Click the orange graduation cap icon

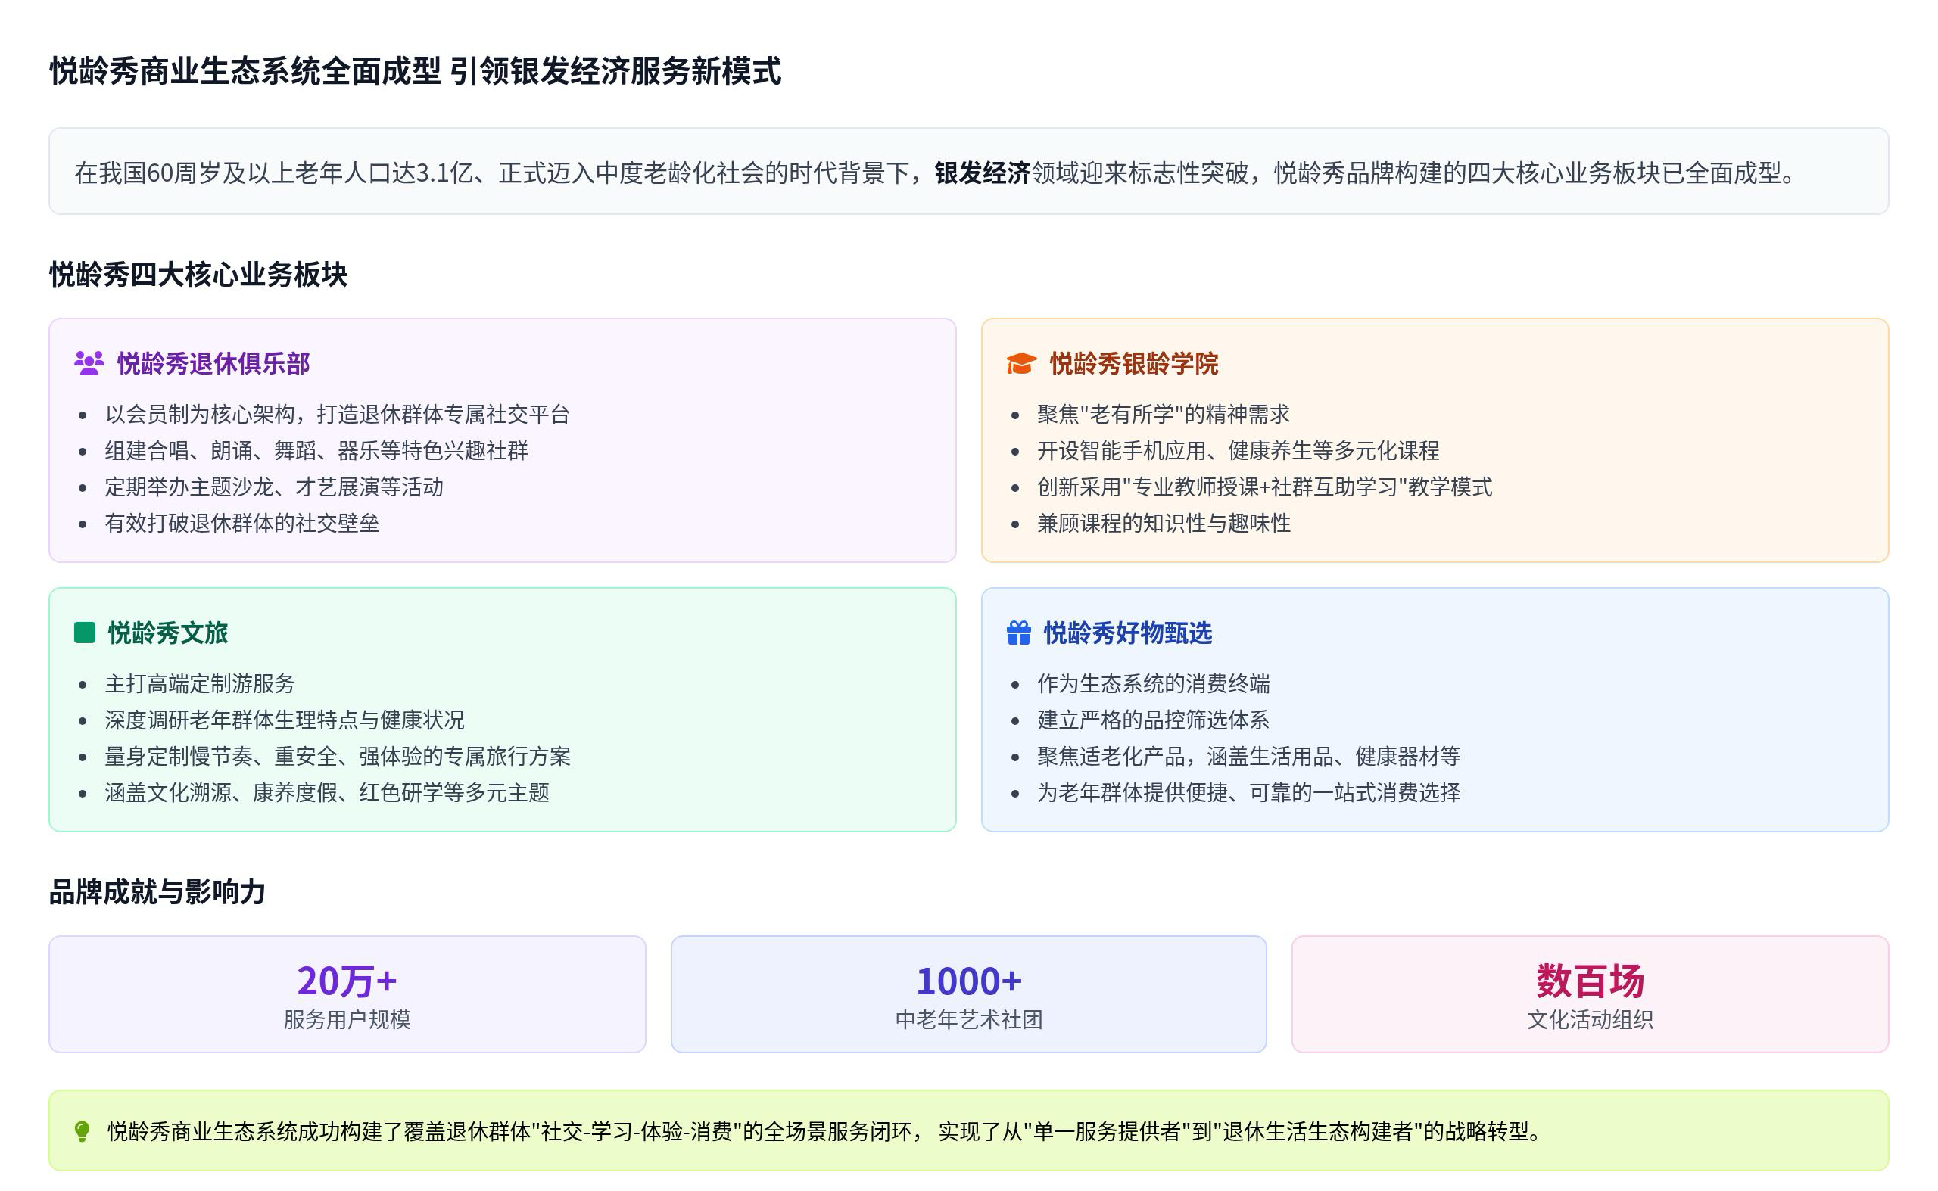[1020, 363]
